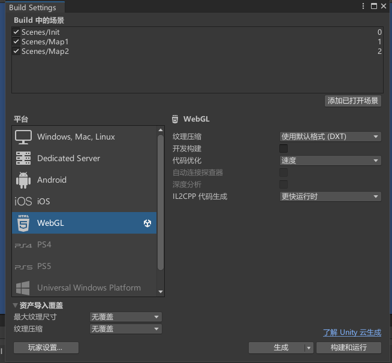Screen dimensions: 392x363
Task: Open the 纹理压缩 DXT format dropdown
Action: 330,137
